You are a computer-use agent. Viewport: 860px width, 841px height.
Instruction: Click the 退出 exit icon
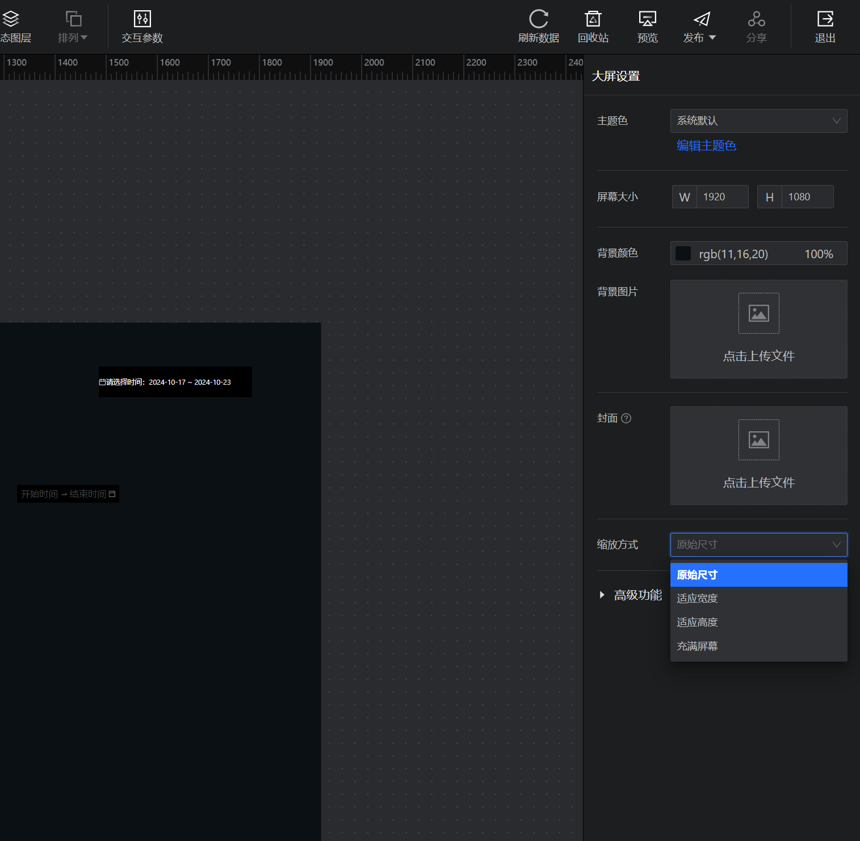[825, 19]
